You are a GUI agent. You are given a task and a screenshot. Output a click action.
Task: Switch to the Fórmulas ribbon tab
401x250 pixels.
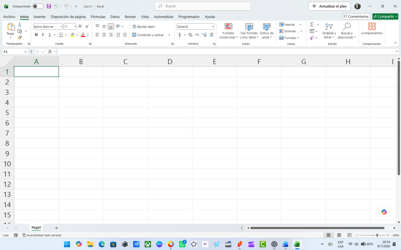(98, 17)
